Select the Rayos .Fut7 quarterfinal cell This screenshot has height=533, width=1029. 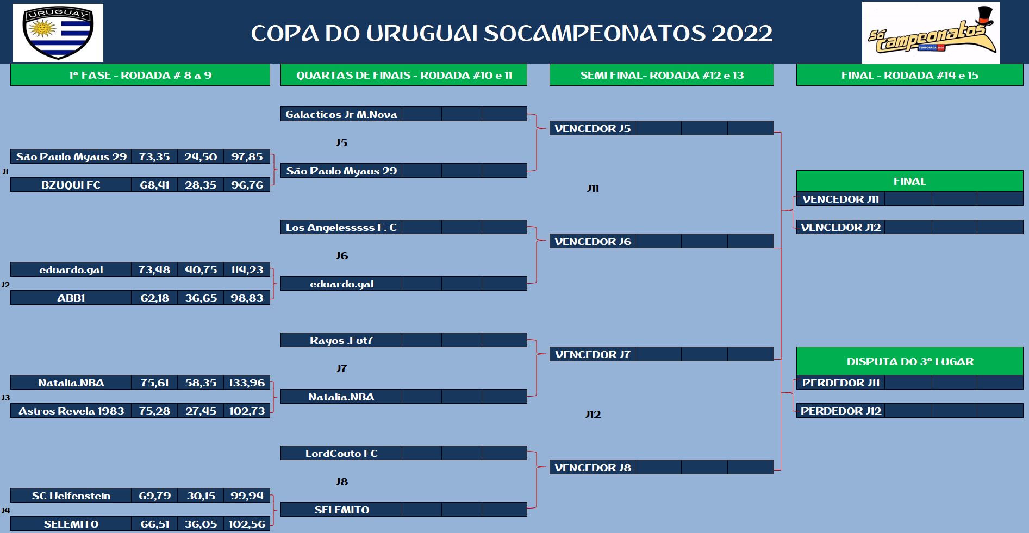(x=341, y=340)
